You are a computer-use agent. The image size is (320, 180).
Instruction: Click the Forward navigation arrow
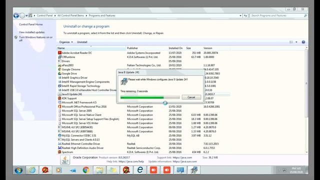(22, 15)
